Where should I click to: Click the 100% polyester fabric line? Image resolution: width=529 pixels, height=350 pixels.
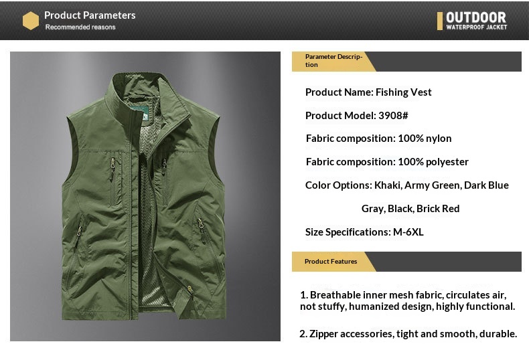tap(387, 162)
